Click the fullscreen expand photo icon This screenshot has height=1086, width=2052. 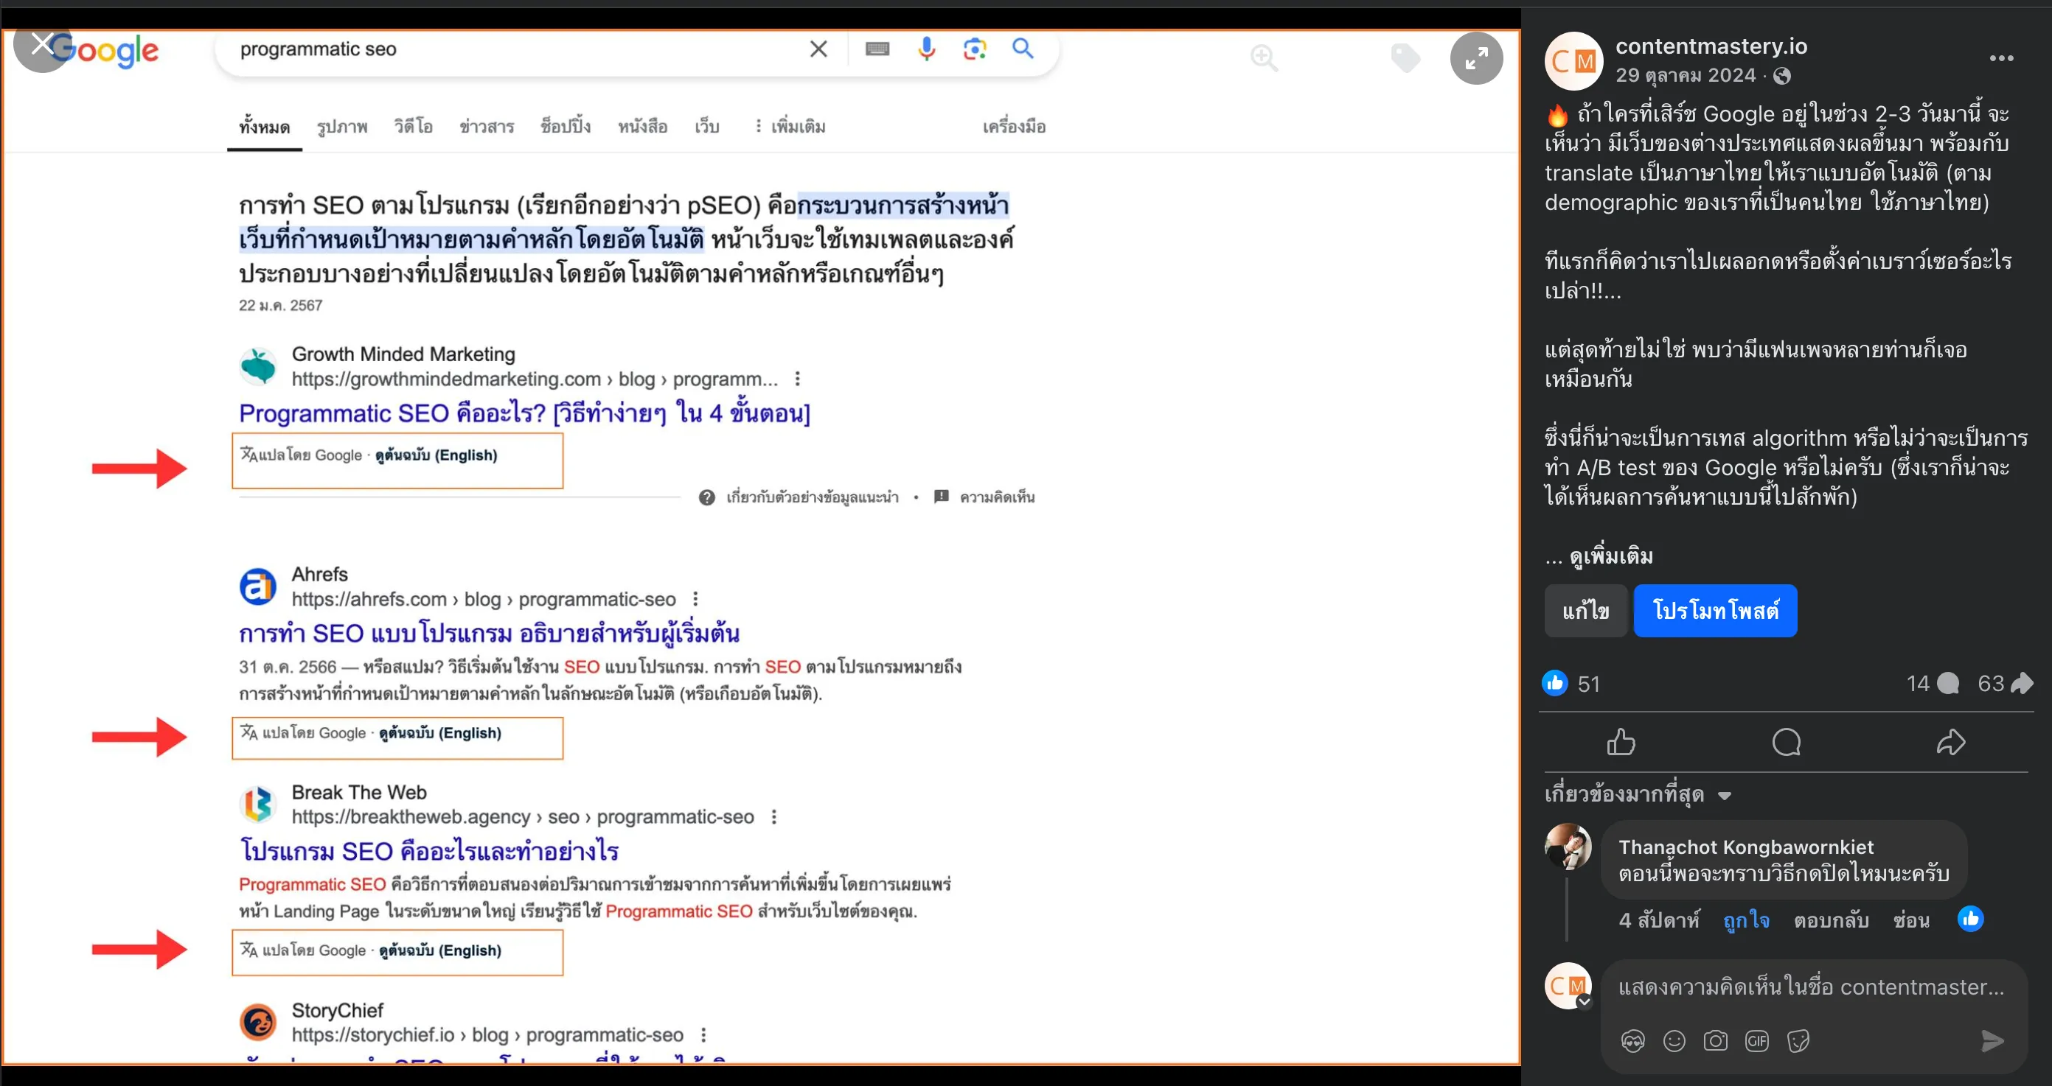[x=1475, y=58]
